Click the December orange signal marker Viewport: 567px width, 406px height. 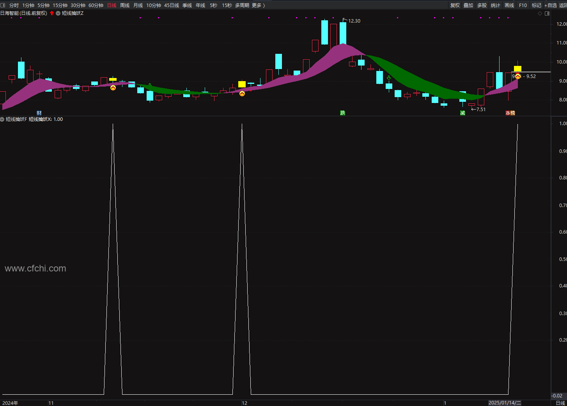tap(242, 94)
